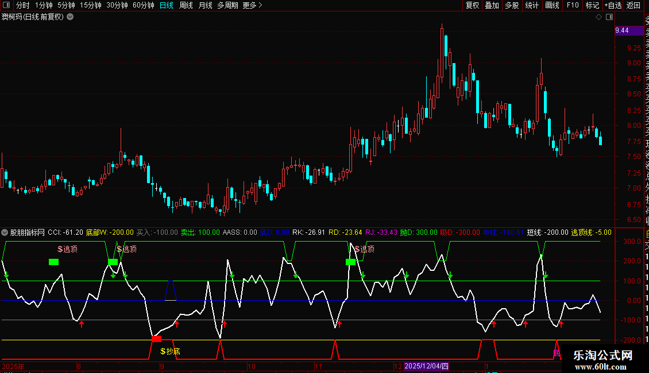Click the 复权 button
Image resolution: width=649 pixels, height=373 pixels.
tap(472, 5)
